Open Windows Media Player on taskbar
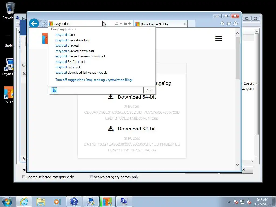This screenshot has width=276, height=207. coord(57,202)
